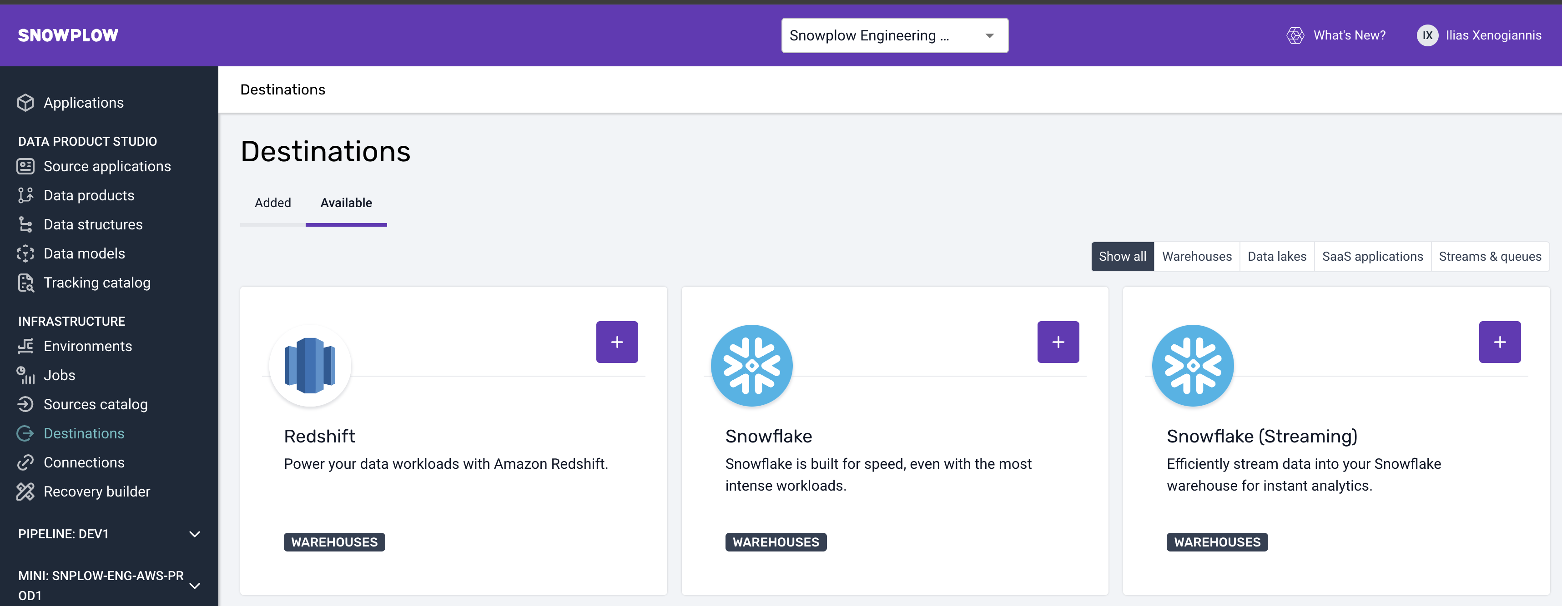Select the Available tab
Viewport: 1562px width, 606px height.
(346, 203)
